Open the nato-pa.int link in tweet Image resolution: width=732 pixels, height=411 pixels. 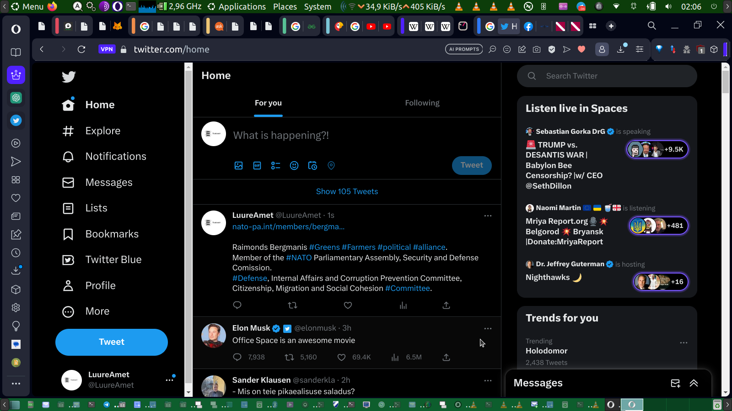pyautogui.click(x=288, y=227)
